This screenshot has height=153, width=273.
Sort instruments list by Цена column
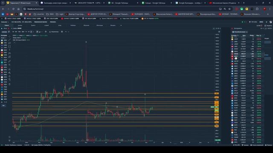pos(244,35)
